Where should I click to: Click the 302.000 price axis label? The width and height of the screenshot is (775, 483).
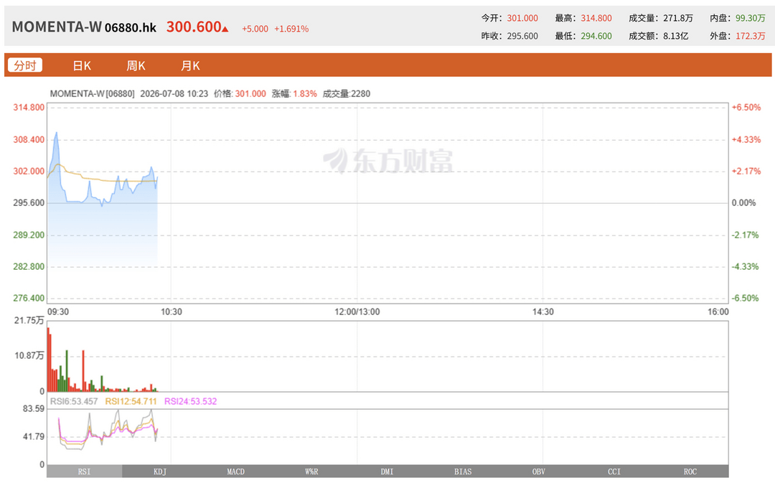pyautogui.click(x=29, y=171)
